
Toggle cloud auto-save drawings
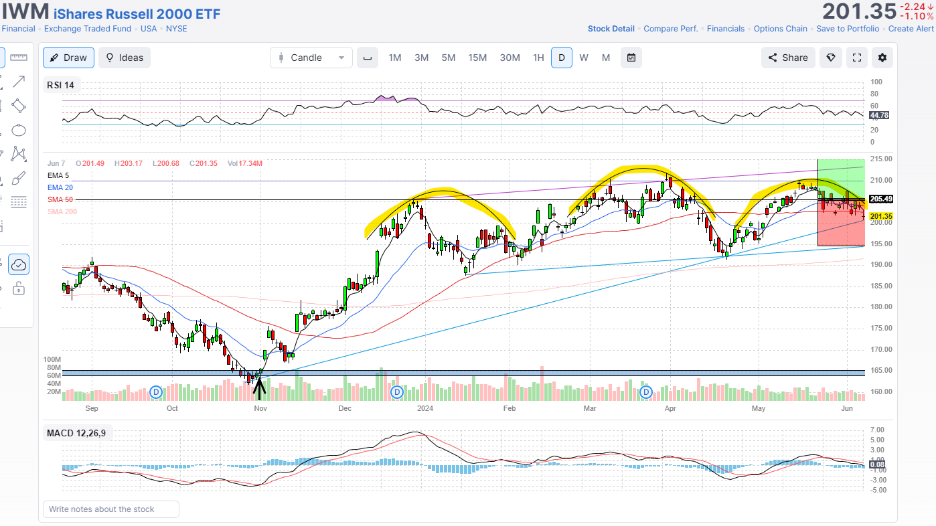19,265
